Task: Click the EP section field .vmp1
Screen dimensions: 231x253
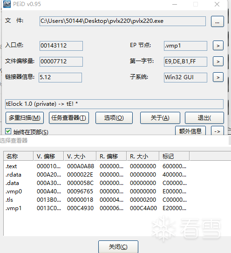Action: tap(185, 46)
